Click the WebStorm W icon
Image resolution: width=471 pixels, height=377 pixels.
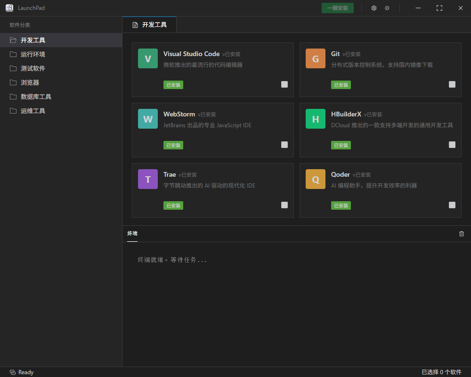(148, 119)
